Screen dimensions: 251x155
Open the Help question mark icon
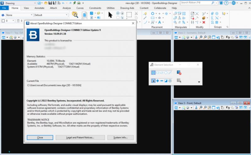[226, 3]
